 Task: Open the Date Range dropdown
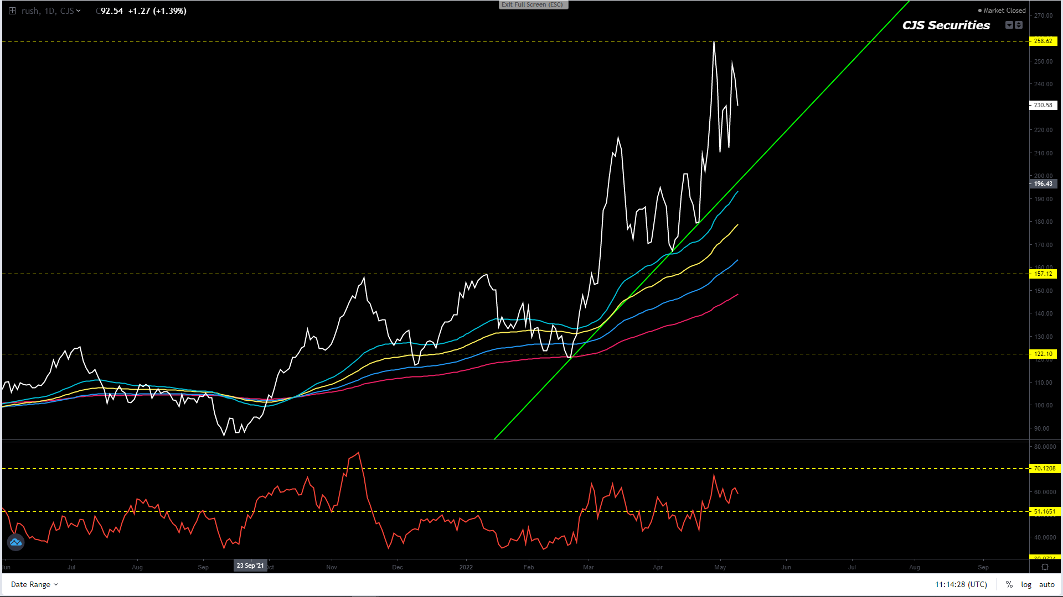coord(34,584)
